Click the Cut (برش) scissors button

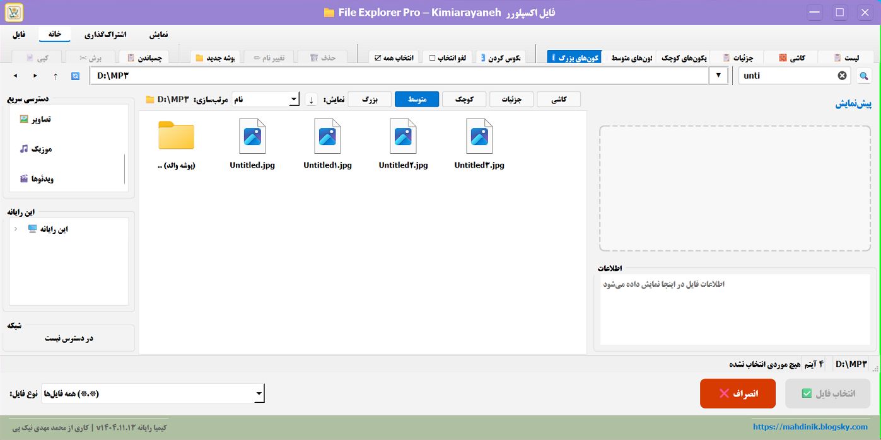90,57
